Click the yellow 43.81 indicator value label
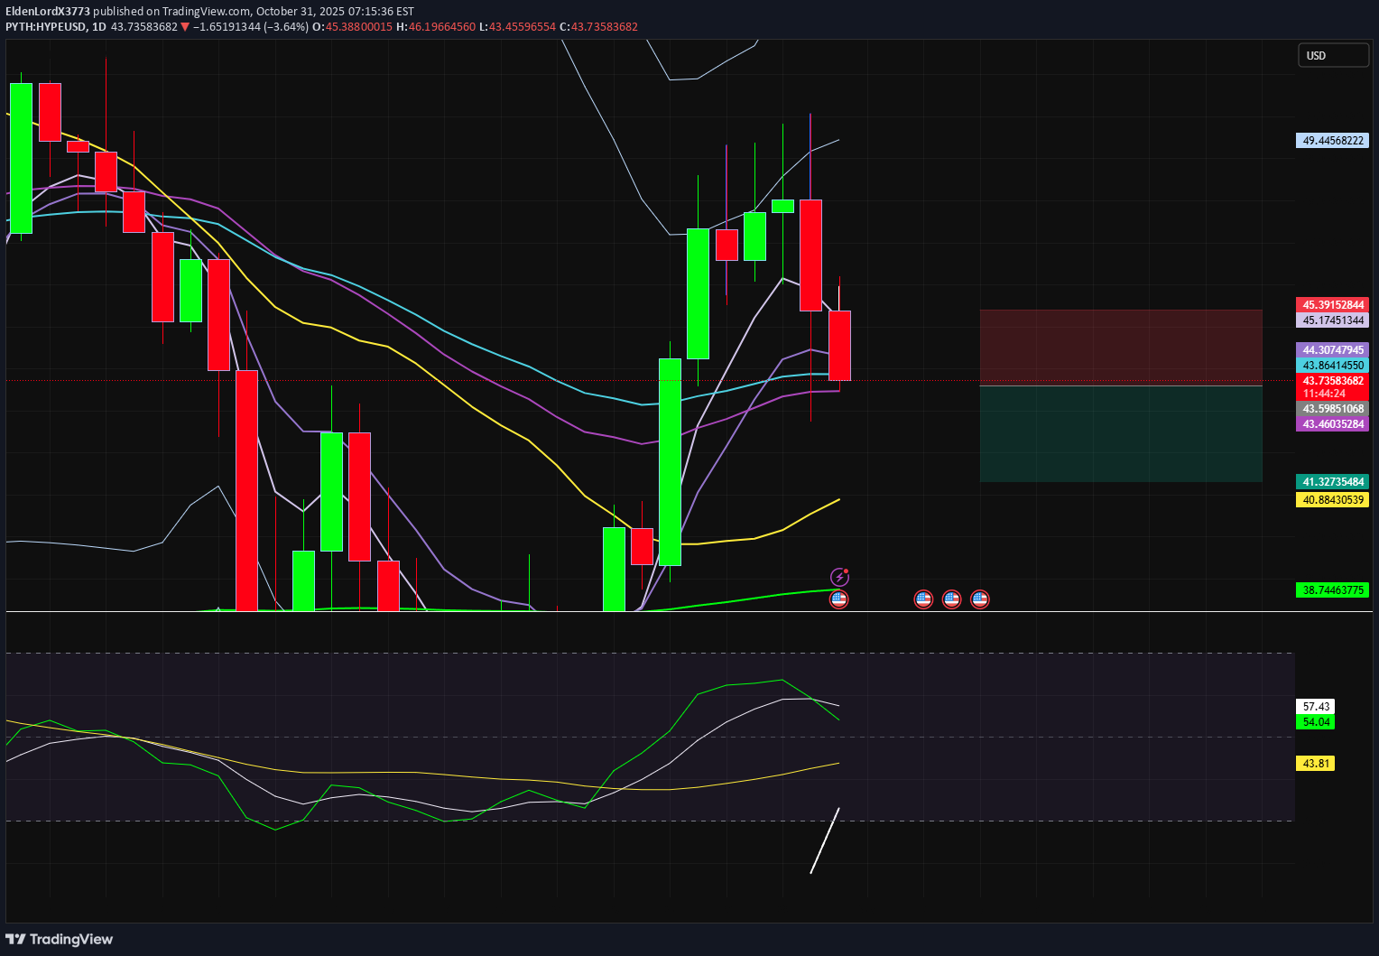1379x956 pixels. click(x=1316, y=764)
